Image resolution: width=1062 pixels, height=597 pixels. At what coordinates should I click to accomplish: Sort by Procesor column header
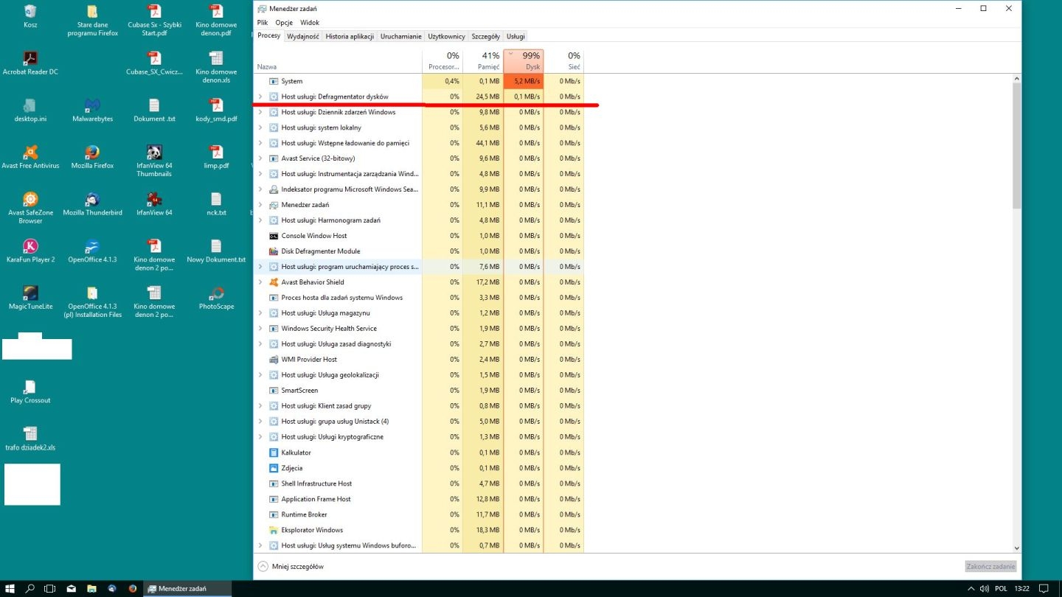[x=442, y=61]
